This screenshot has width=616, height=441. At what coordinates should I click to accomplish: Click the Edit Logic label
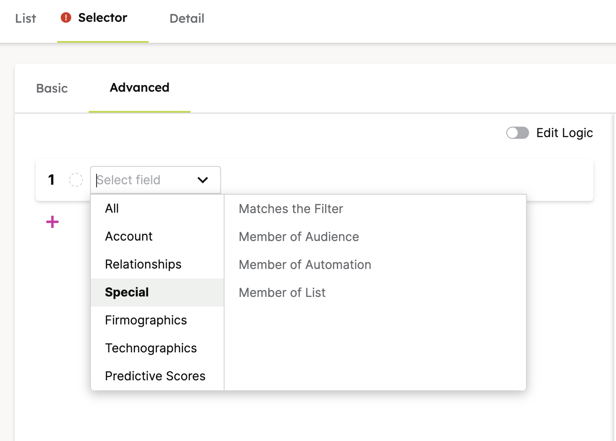pos(564,133)
